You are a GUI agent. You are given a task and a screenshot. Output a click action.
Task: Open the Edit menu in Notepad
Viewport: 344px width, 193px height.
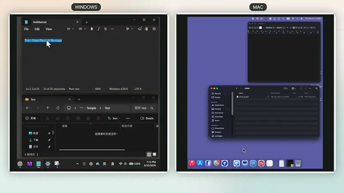tap(37, 29)
